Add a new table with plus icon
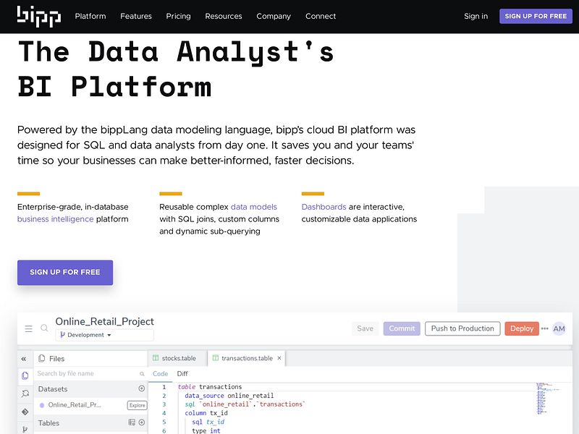 141,422
